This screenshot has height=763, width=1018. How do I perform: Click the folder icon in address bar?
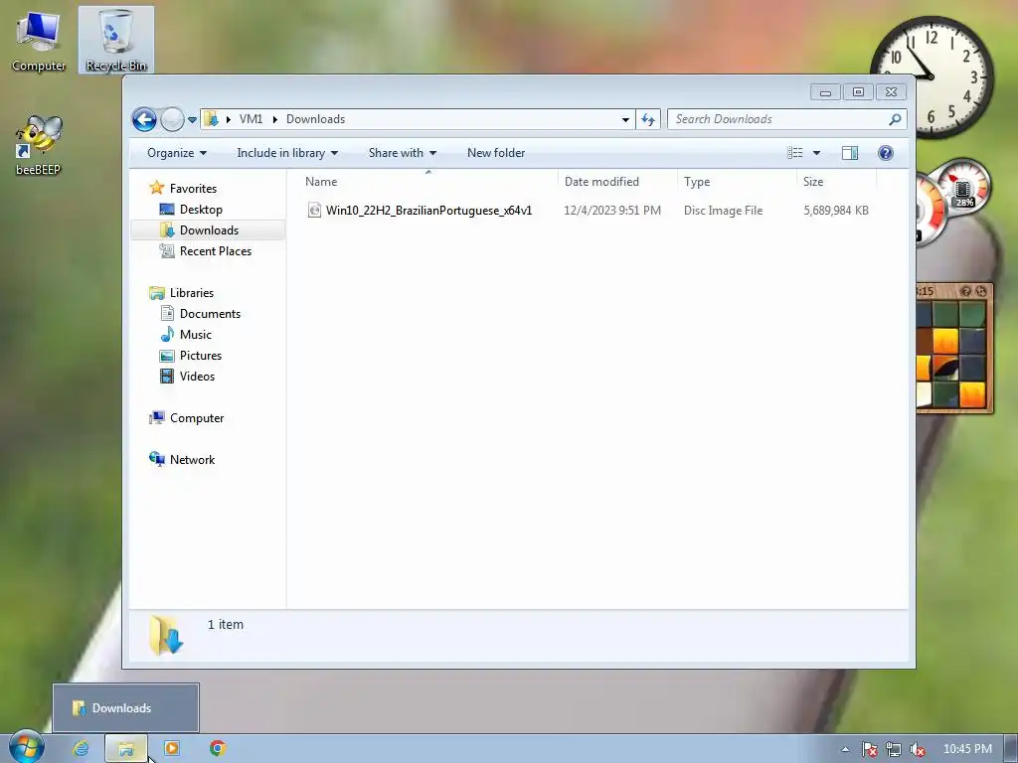pos(211,119)
